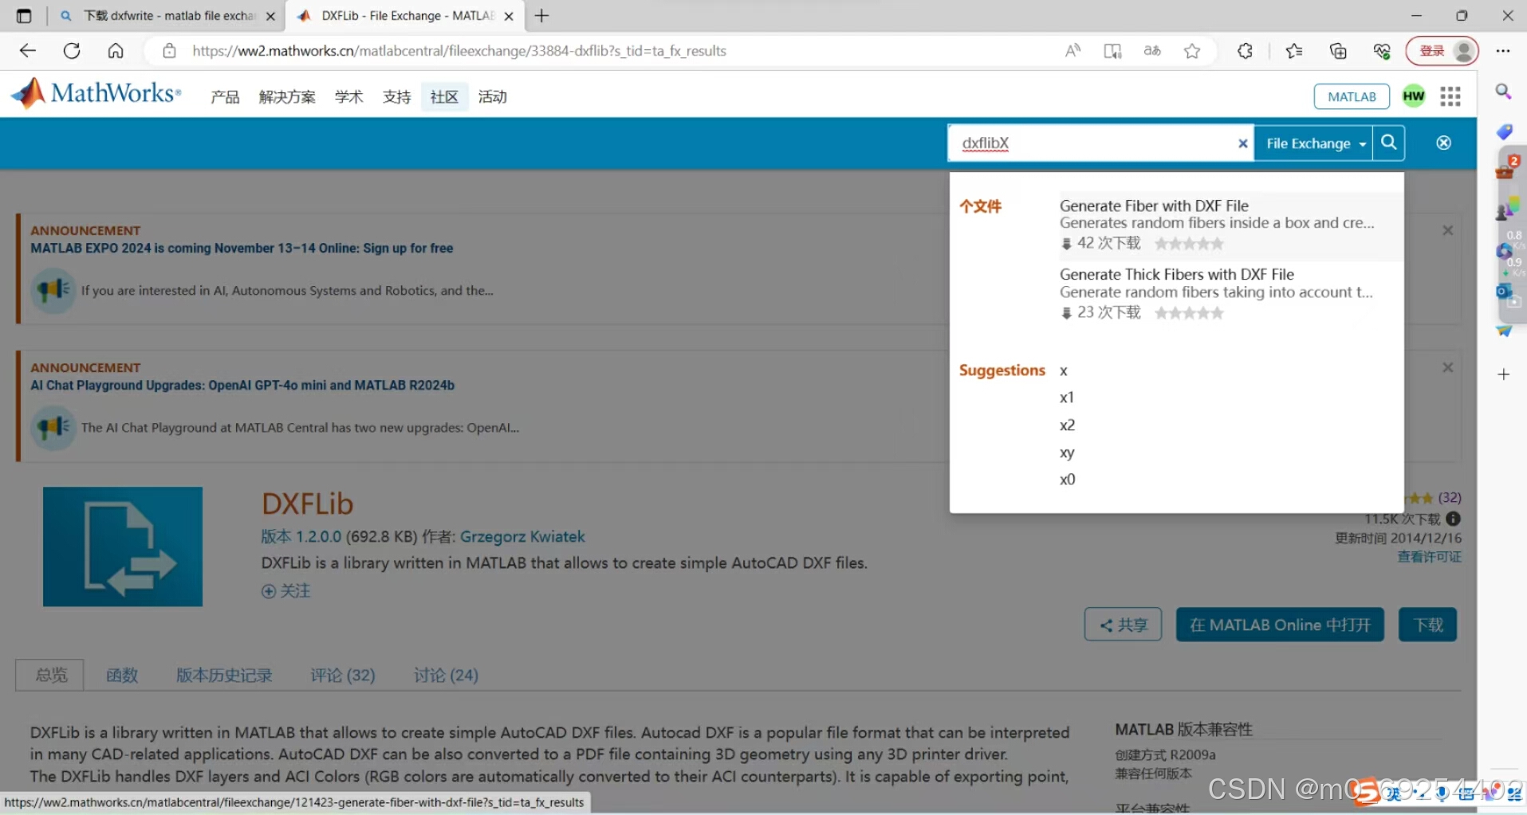
Task: Open browser collections icon
Action: click(1338, 51)
